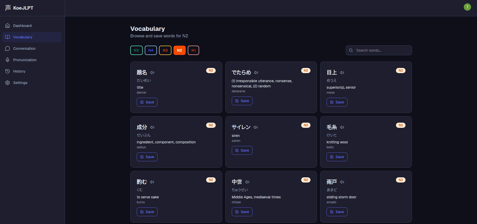Open the Pronunciation section
Viewport: 477px width, 224px height.
click(32, 60)
